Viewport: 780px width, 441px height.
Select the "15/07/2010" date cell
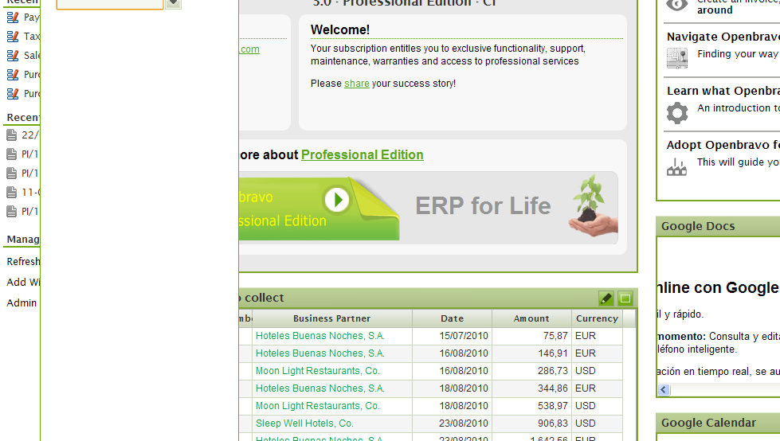point(453,336)
